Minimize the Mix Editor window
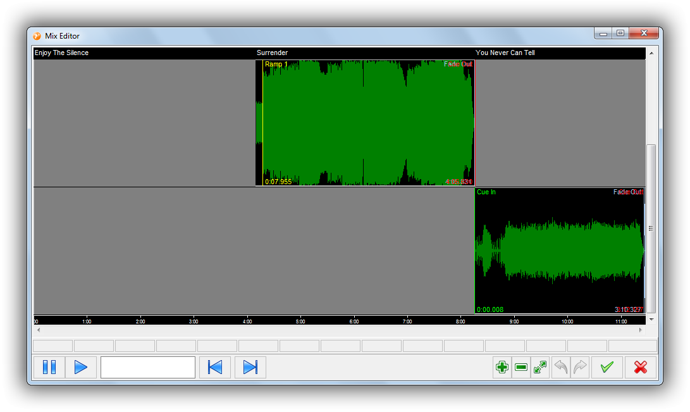 (603, 34)
